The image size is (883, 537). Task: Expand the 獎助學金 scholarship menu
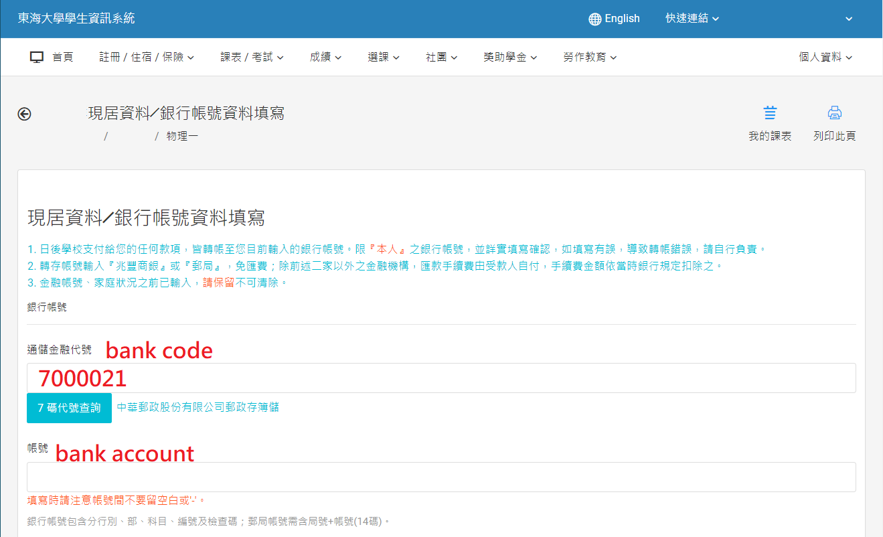coord(510,58)
